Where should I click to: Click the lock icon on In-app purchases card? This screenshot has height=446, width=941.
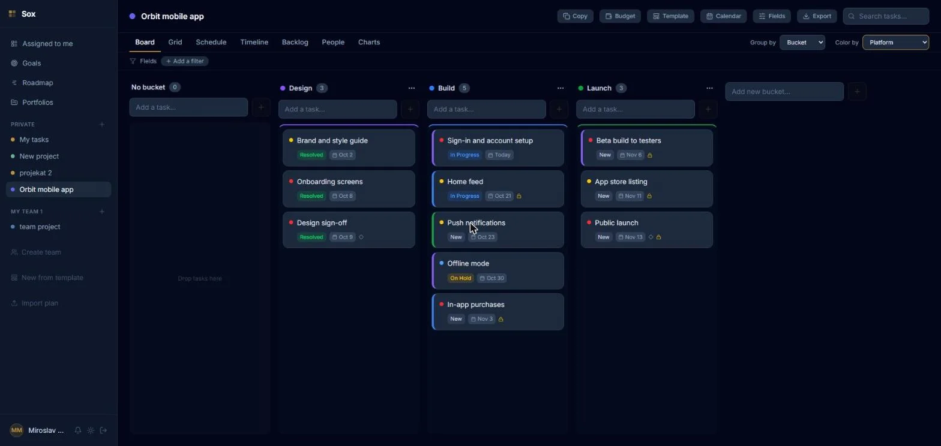click(501, 319)
